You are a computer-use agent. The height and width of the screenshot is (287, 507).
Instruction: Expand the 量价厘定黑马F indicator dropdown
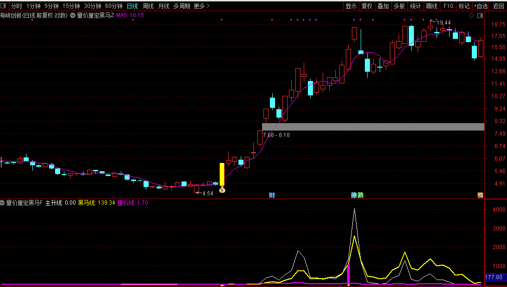3,203
